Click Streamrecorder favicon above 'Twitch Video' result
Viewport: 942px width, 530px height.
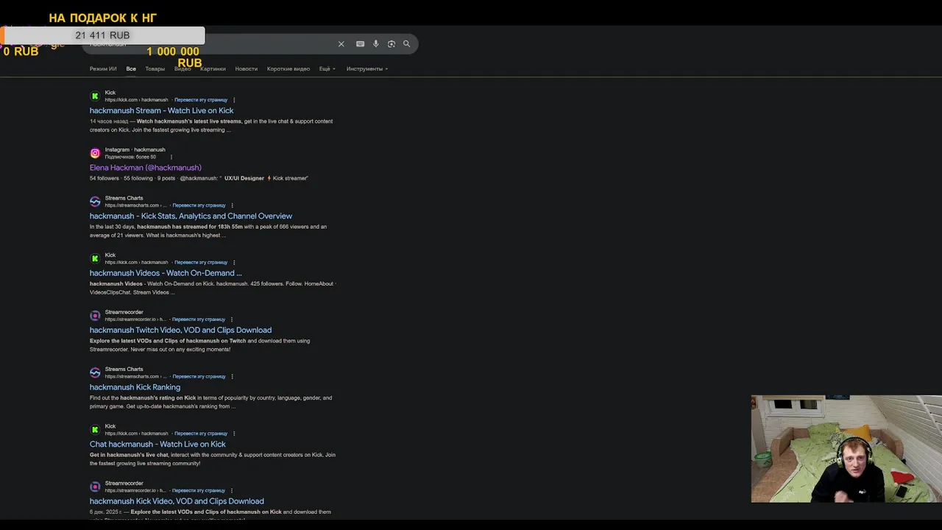click(x=95, y=316)
